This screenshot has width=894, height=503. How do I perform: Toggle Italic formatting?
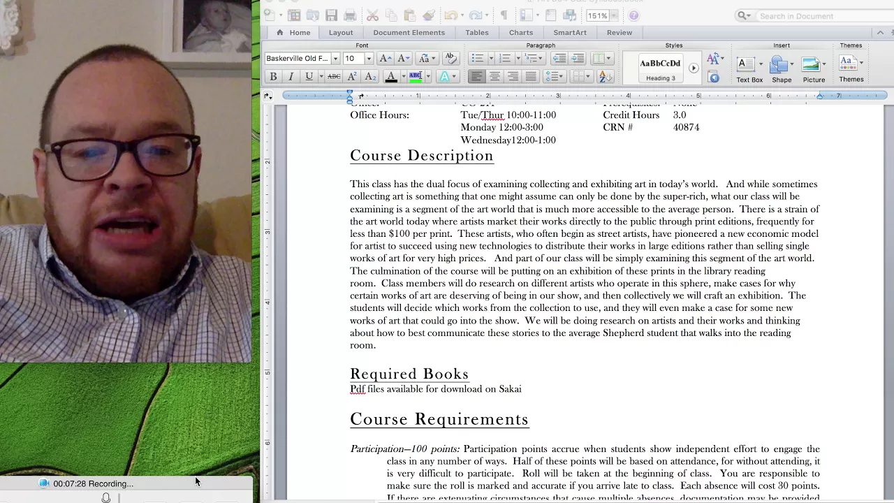(x=291, y=76)
